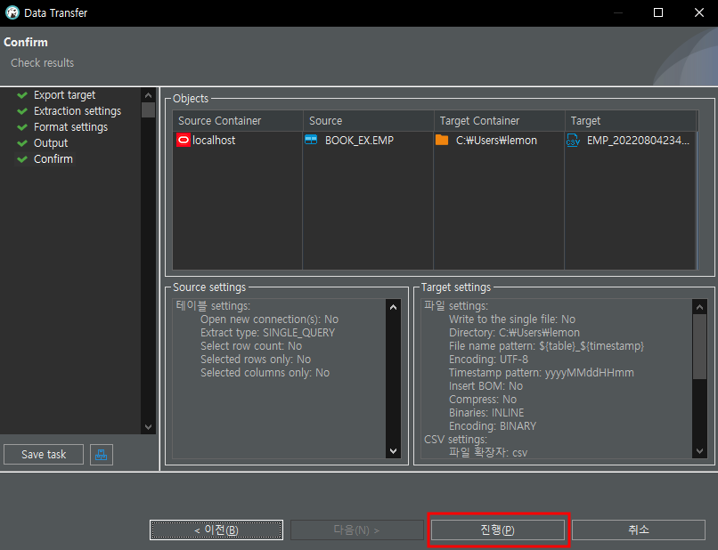Select the localhost cell in Objects table
This screenshot has height=550, width=718.
[x=238, y=140]
